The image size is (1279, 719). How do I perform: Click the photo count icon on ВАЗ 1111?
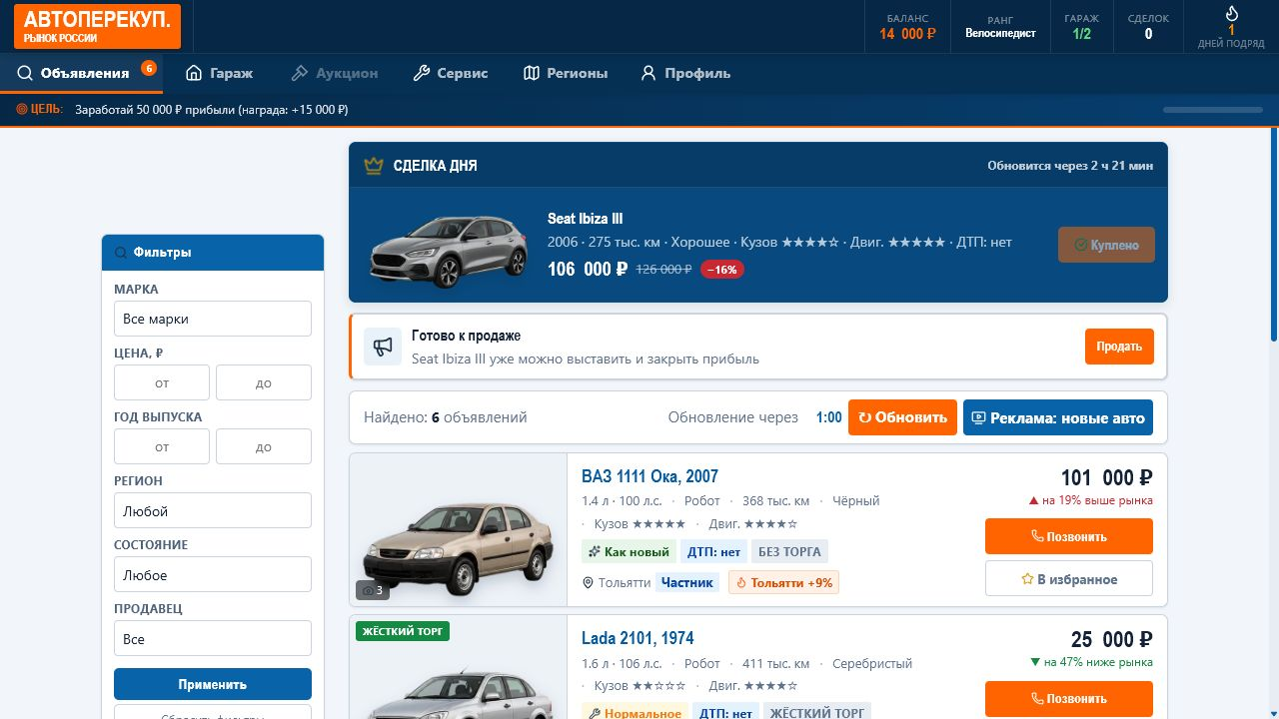click(373, 590)
